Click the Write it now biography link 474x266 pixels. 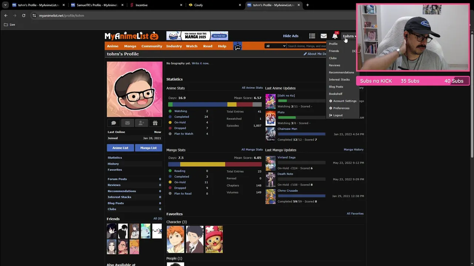[200, 63]
